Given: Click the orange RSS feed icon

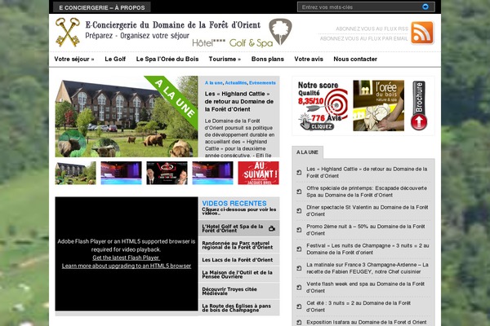Looking at the screenshot, I should (422, 33).
